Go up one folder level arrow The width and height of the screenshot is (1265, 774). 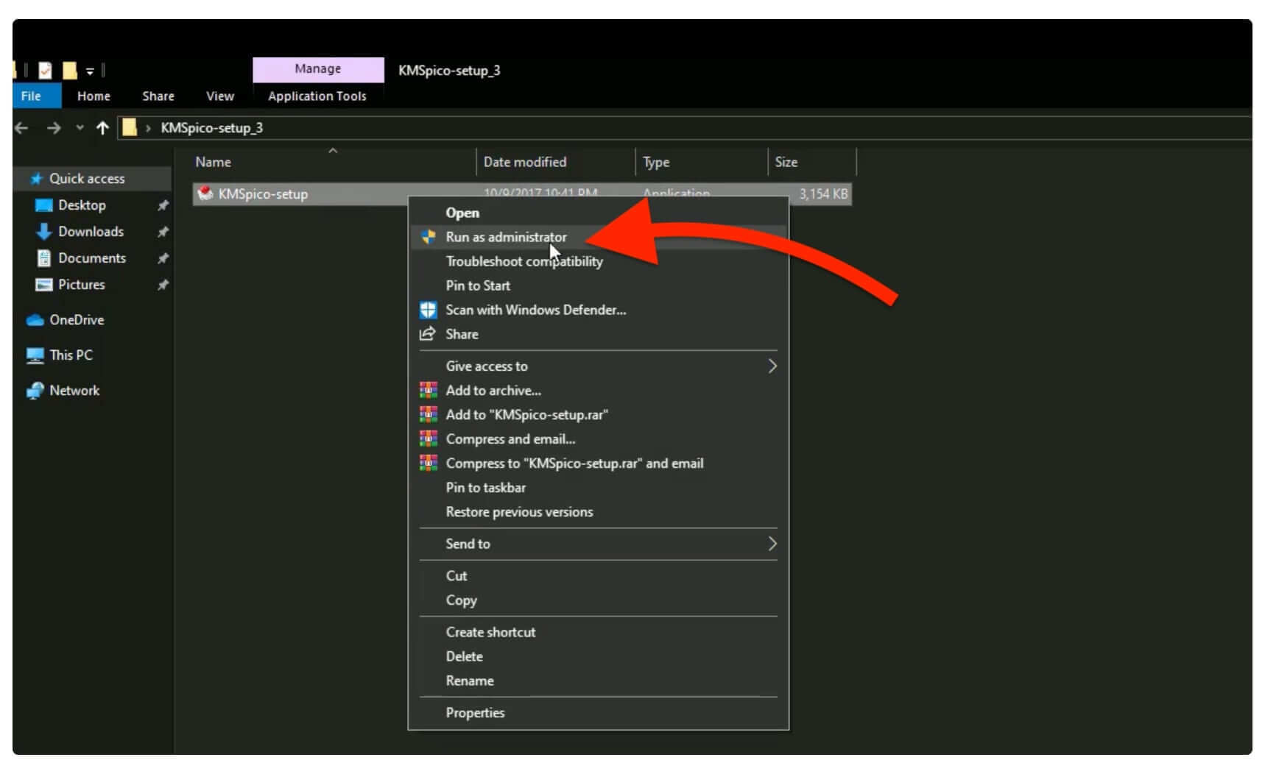[x=102, y=128]
